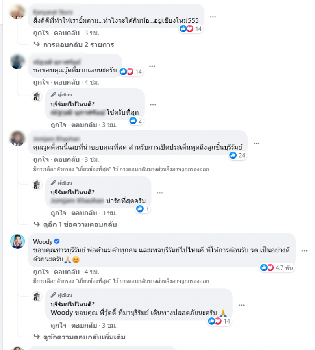Open the Woody name link

coord(43,241)
